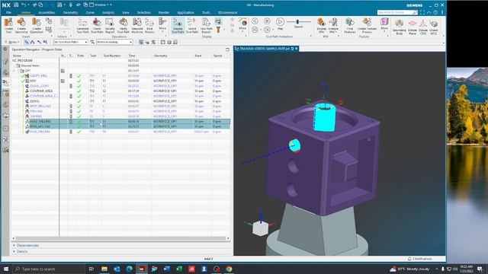This screenshot has height=274, width=488.
Task: Open Tool Path Report
Action: [207, 25]
